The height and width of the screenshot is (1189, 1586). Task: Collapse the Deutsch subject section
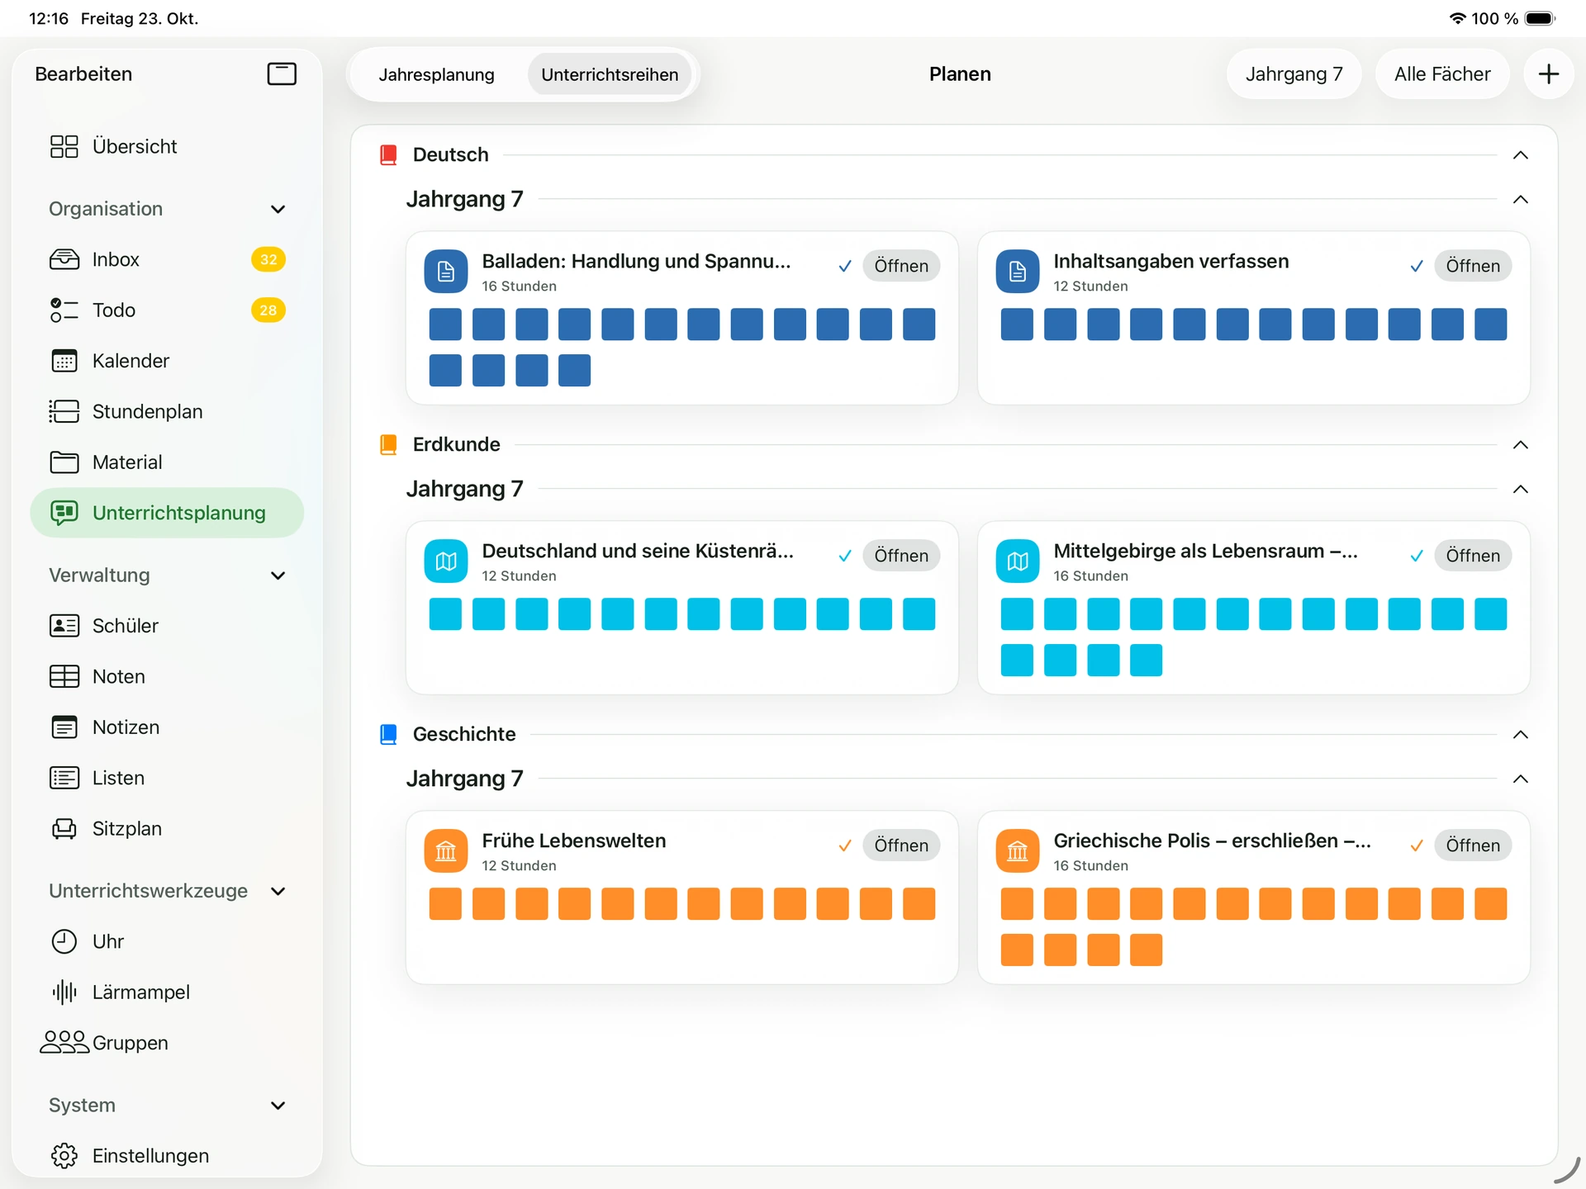[x=1520, y=155]
